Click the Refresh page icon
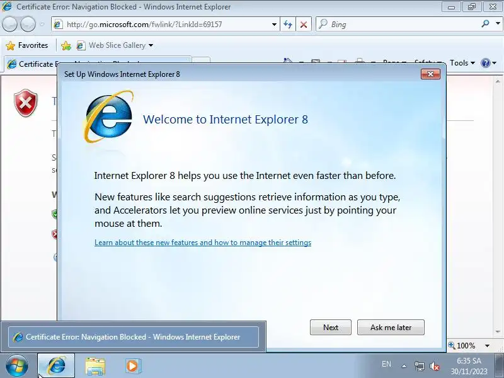Viewport: 504px width, 378px height. (x=288, y=25)
